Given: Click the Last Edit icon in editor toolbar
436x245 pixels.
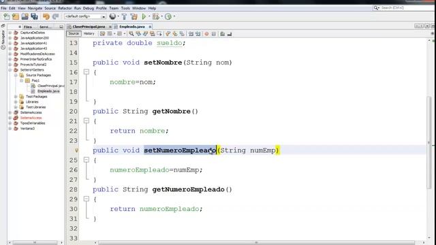Looking at the screenshot, I should point(103,33).
